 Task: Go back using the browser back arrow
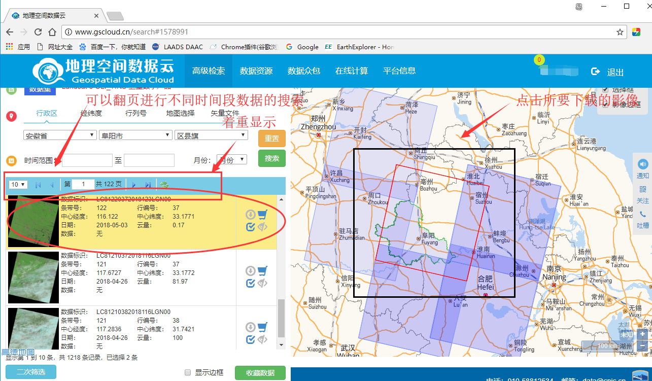10,32
